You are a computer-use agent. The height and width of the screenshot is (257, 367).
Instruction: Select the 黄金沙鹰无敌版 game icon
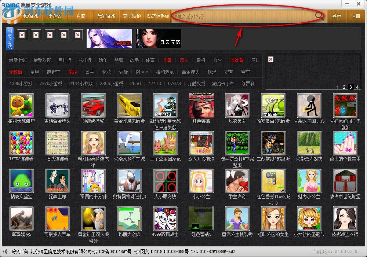pos(130,105)
